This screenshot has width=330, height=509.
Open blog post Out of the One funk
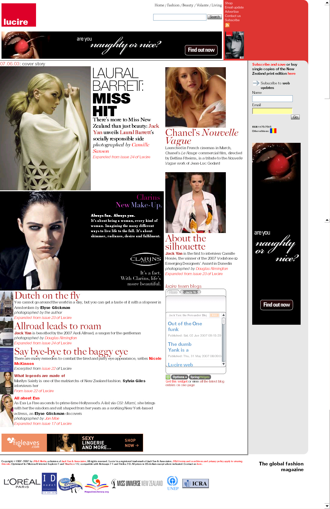[x=185, y=327]
